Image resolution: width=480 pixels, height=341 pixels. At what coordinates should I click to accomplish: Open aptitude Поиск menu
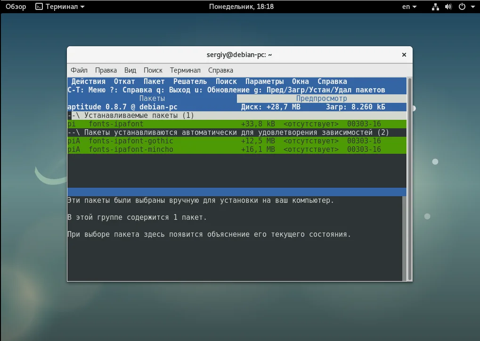pyautogui.click(x=226, y=82)
